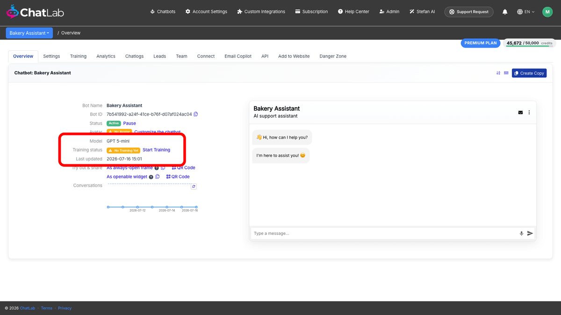Click the Create Copy button
The image size is (561, 315).
[x=529, y=73]
